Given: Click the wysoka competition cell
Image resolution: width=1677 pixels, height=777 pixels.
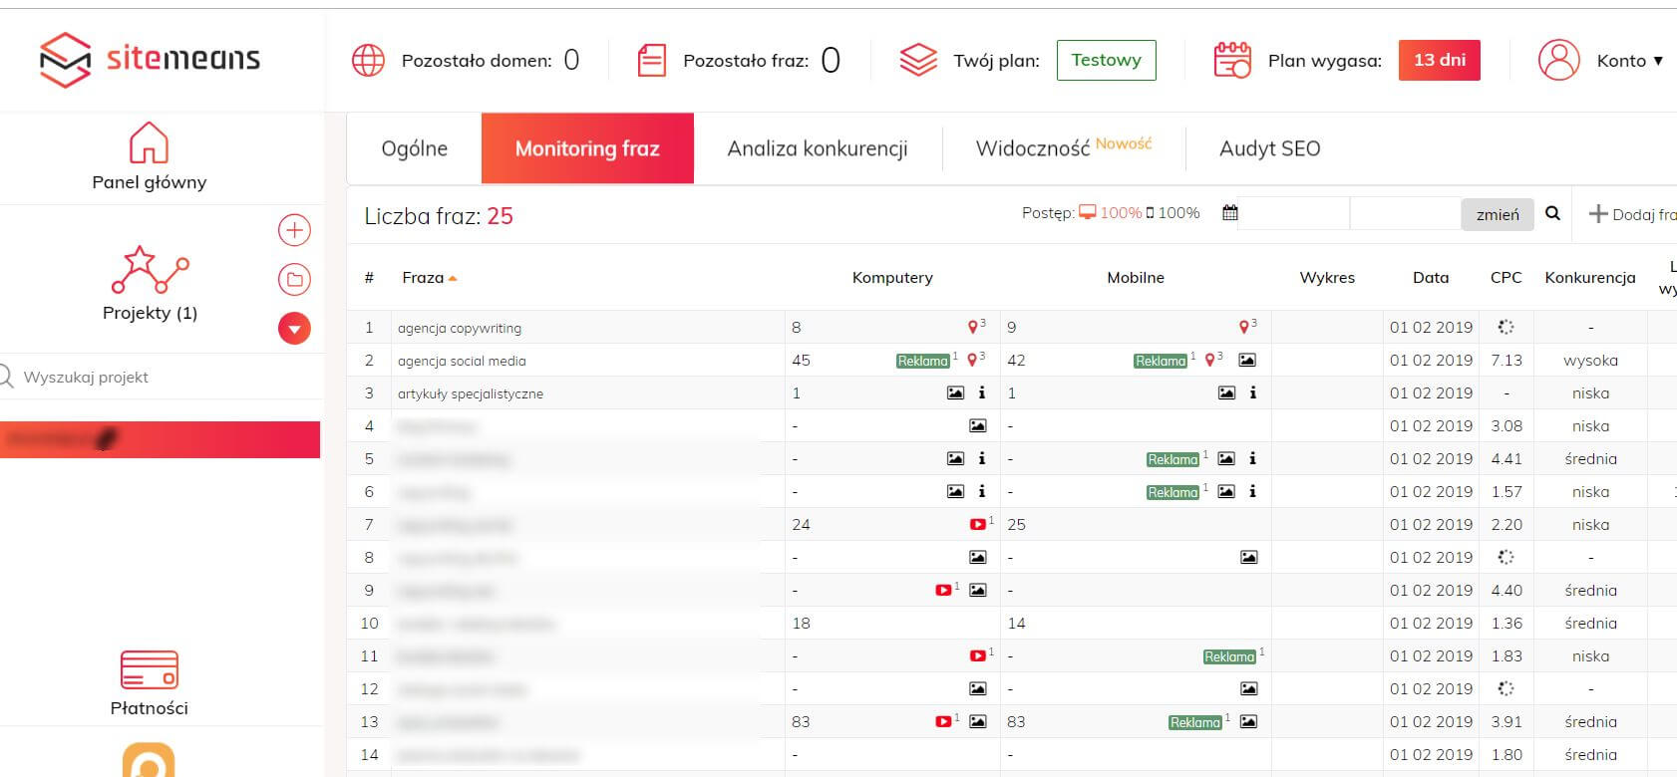Looking at the screenshot, I should tap(1590, 361).
